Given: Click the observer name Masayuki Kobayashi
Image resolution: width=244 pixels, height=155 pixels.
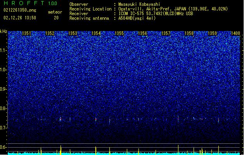Looking at the screenshot, I should [139, 4].
